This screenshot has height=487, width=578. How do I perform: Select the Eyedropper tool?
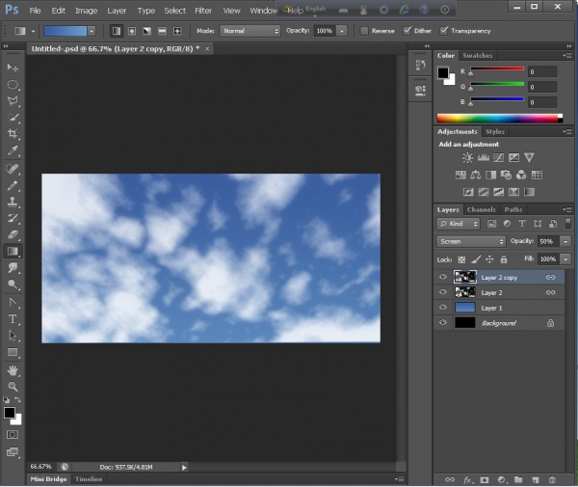13,151
